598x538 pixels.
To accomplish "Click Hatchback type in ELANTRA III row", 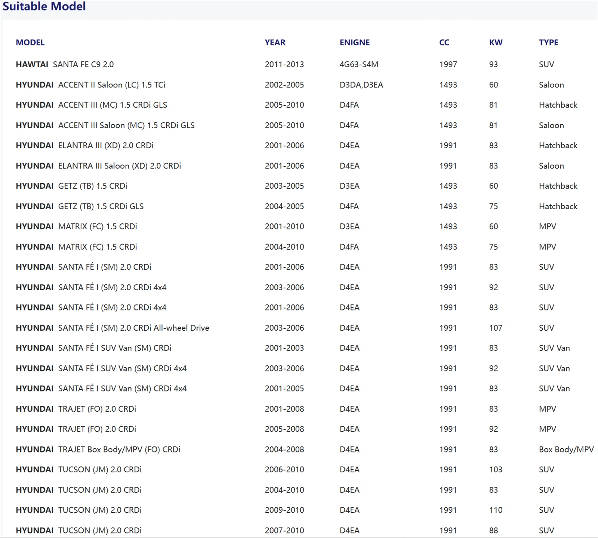I will pyautogui.click(x=558, y=145).
